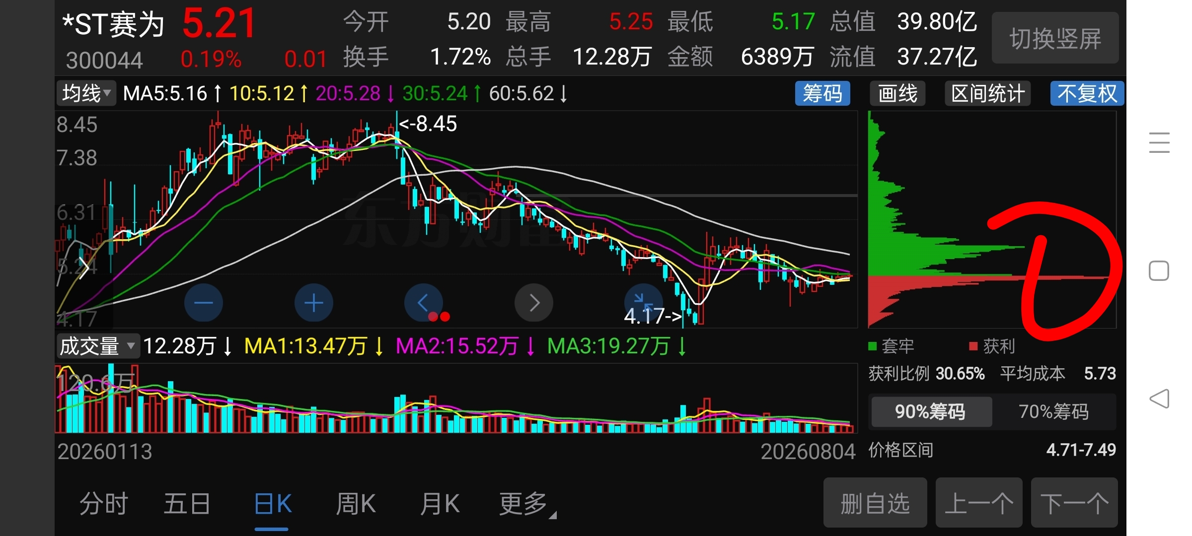Open the 成交量 sub-indicator dropdown

(98, 346)
